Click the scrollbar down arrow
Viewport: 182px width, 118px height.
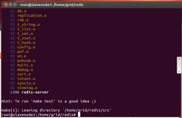point(179,71)
